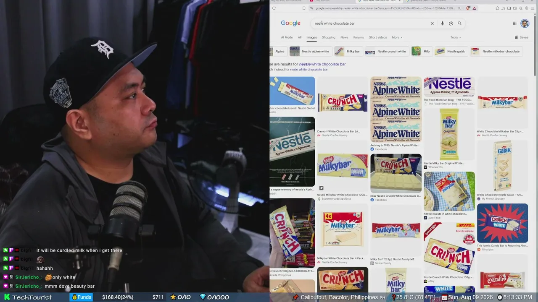Open the NEW Nestle Crunch White Chocolate image
This screenshot has height=302, width=538.
(396, 173)
